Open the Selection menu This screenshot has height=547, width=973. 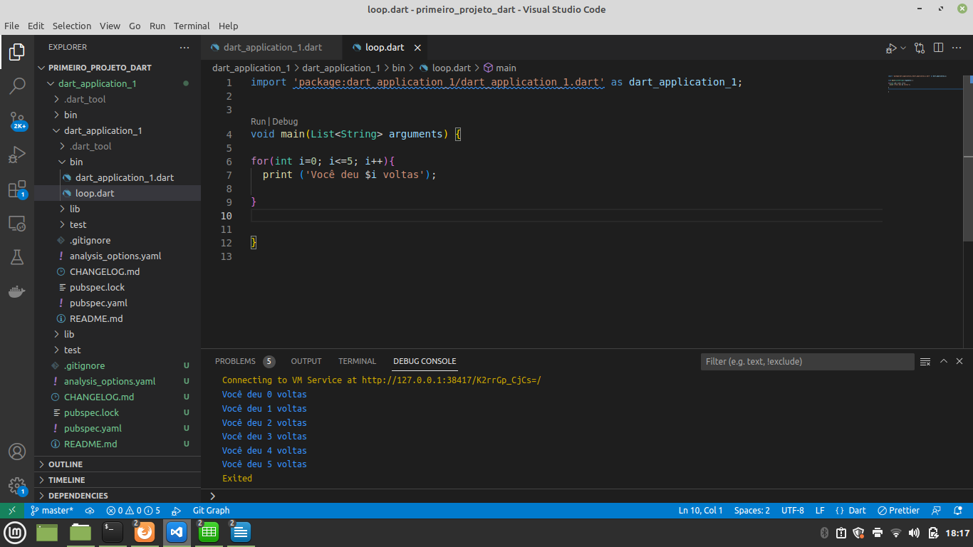tap(72, 26)
